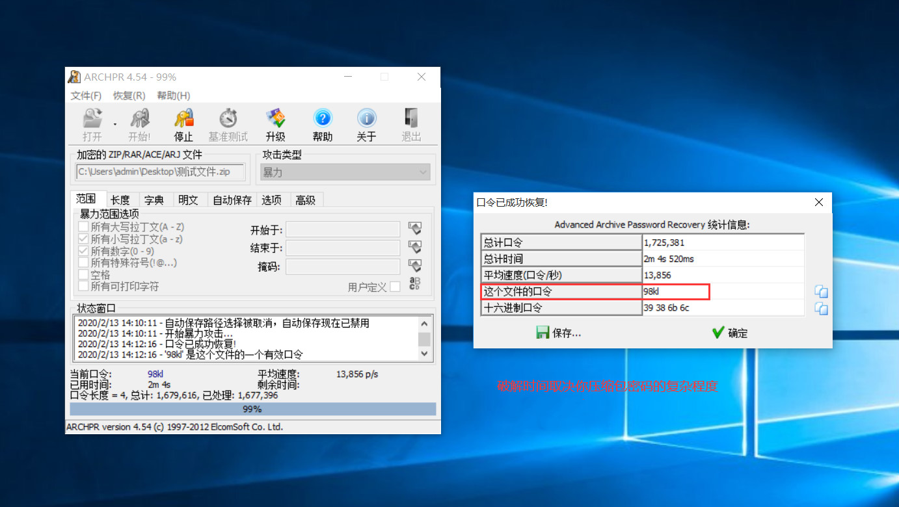Toggle the 空格 checkbox
The width and height of the screenshot is (899, 507).
click(83, 274)
